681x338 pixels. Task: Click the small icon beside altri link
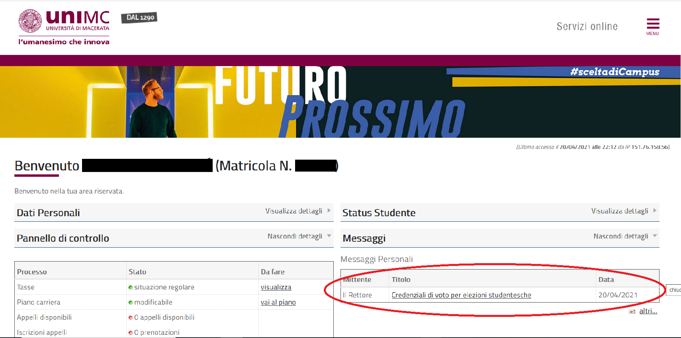coord(632,312)
